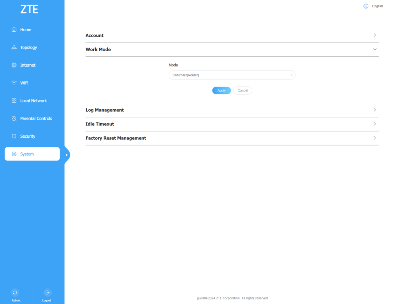Click the Security shield icon
Image resolution: width=398 pixels, height=304 pixels.
[x=14, y=136]
